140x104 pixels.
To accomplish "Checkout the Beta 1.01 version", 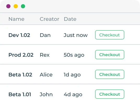I will click(x=110, y=94).
